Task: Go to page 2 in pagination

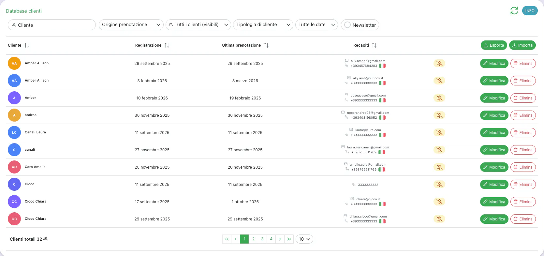Action: click(x=253, y=239)
